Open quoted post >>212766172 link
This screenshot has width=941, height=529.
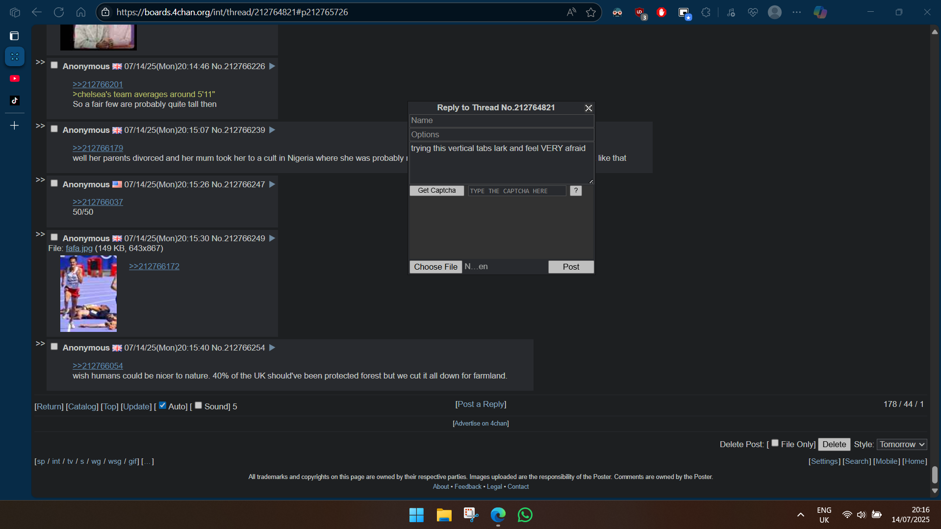coord(154,266)
